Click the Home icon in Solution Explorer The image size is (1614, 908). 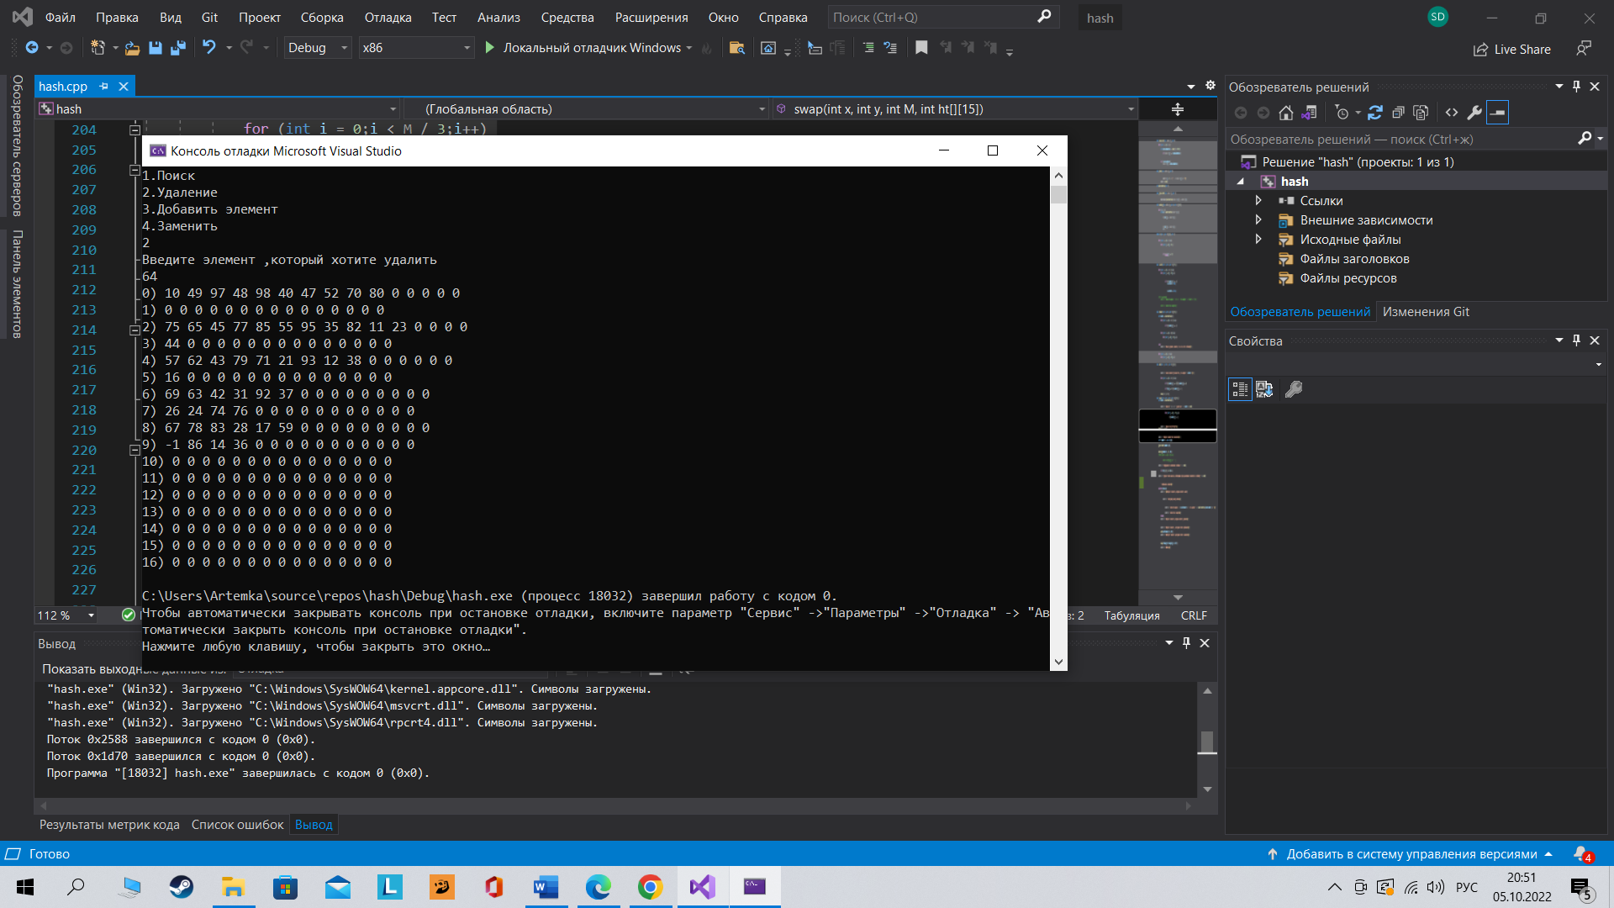pos(1286,113)
